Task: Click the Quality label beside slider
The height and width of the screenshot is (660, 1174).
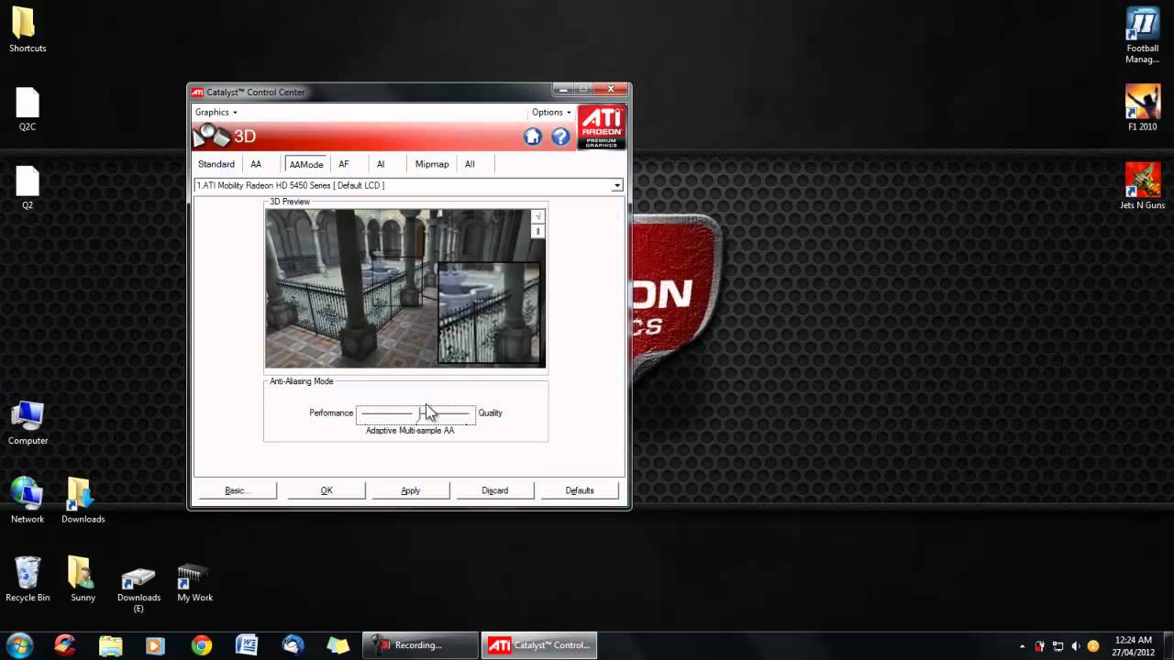Action: pos(490,412)
